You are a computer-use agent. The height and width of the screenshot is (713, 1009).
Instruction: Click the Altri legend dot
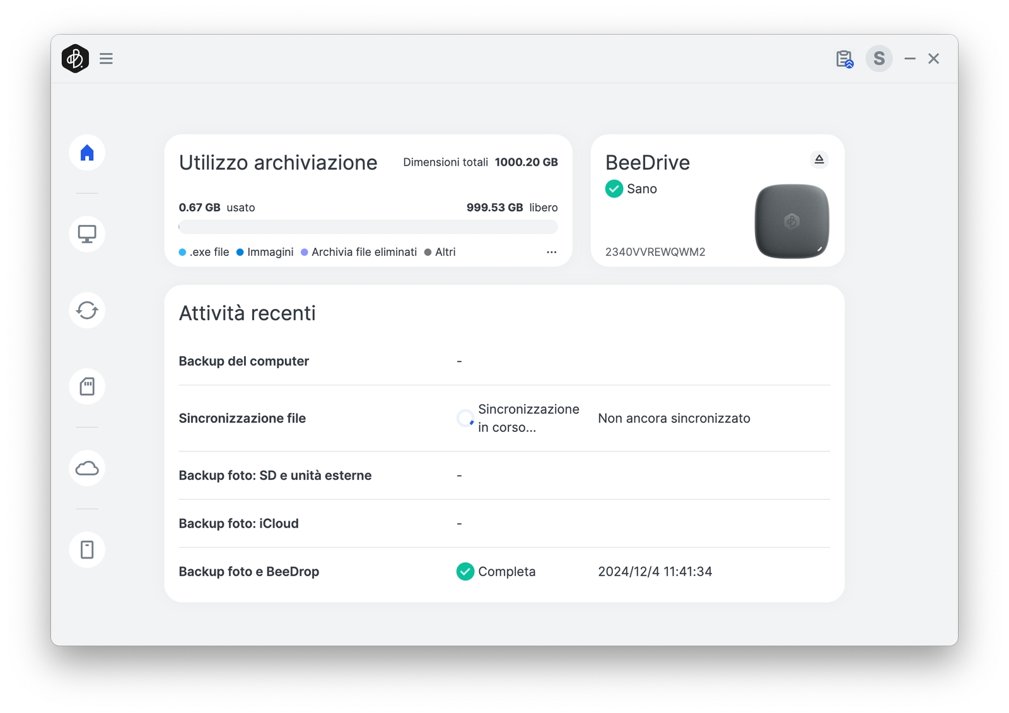coord(428,252)
